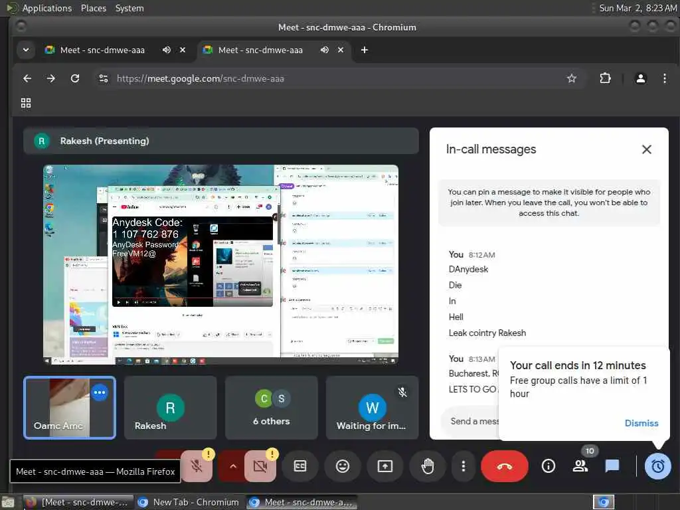The width and height of the screenshot is (680, 510).
Task: Dismiss the call ends notification
Action: tap(641, 423)
